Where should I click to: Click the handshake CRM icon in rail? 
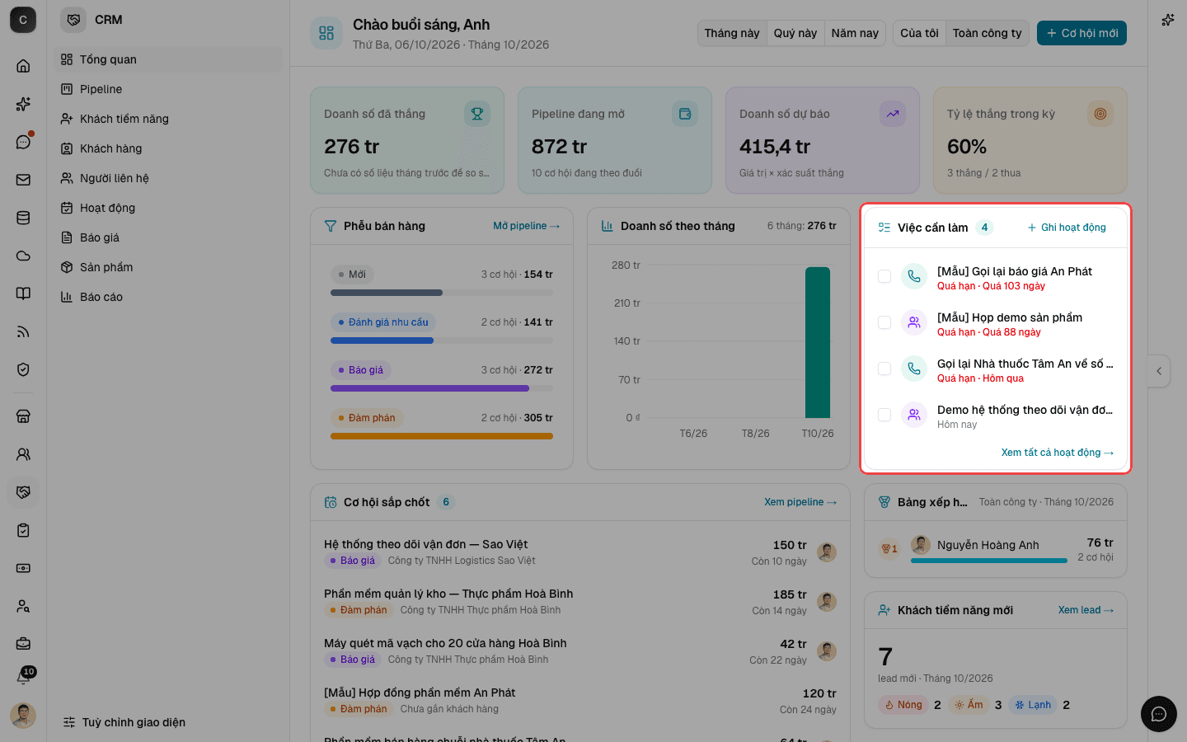[x=23, y=492]
